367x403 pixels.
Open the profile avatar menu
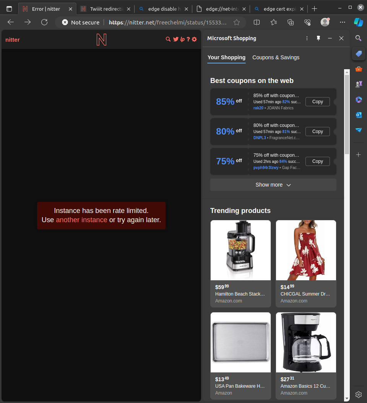[325, 22]
